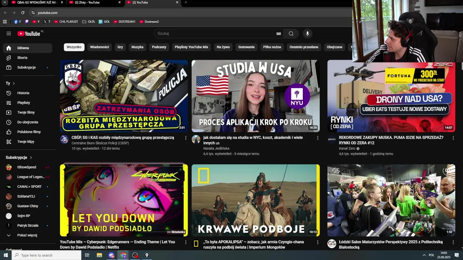Screen dimensions: 463x260
Task: Open the 'CHIL PLAYLIST' bookmark
Action: pyautogui.click(x=66, y=22)
